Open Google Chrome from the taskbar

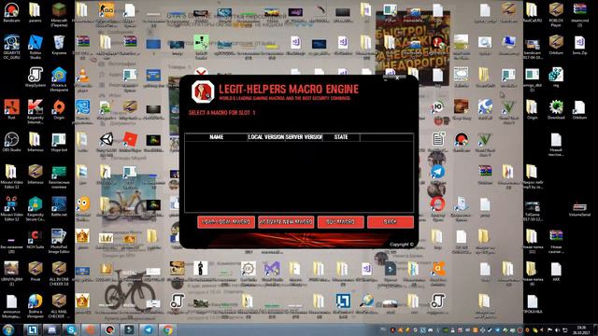tap(168, 329)
